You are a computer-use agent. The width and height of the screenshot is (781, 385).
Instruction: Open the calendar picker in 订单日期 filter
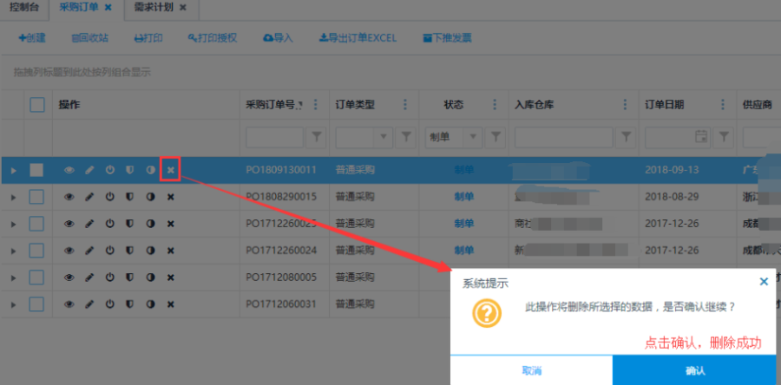[x=701, y=137]
